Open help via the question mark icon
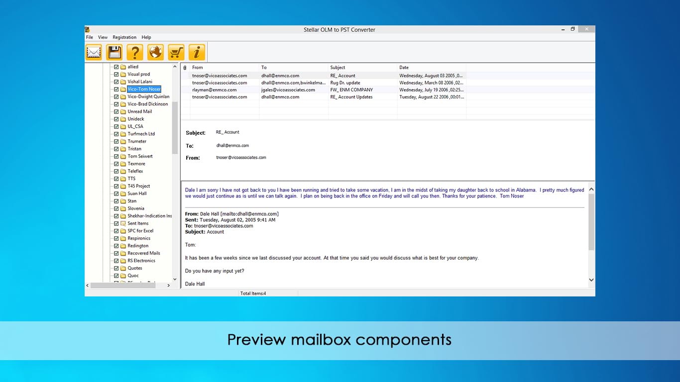Image resolution: width=680 pixels, height=382 pixels. 135,52
